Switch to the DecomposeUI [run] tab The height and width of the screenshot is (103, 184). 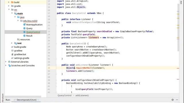click(x=26, y=100)
